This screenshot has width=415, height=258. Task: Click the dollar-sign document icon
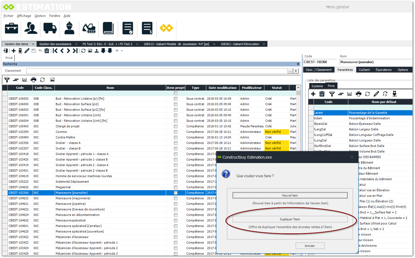click(x=147, y=28)
